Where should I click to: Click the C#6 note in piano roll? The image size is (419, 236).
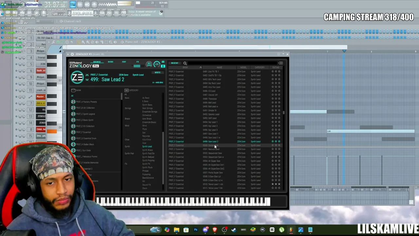pyautogui.click(x=371, y=131)
